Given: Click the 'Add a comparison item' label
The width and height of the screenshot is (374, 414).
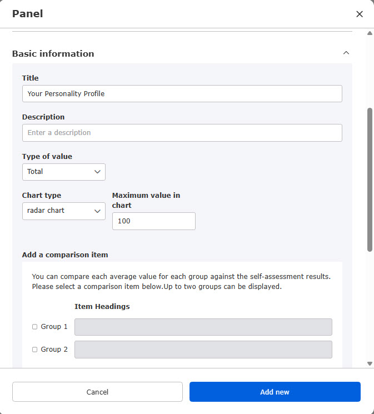Looking at the screenshot, I should (65, 255).
